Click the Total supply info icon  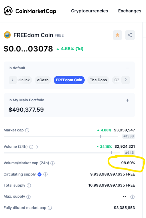pyautogui.click(x=29, y=185)
